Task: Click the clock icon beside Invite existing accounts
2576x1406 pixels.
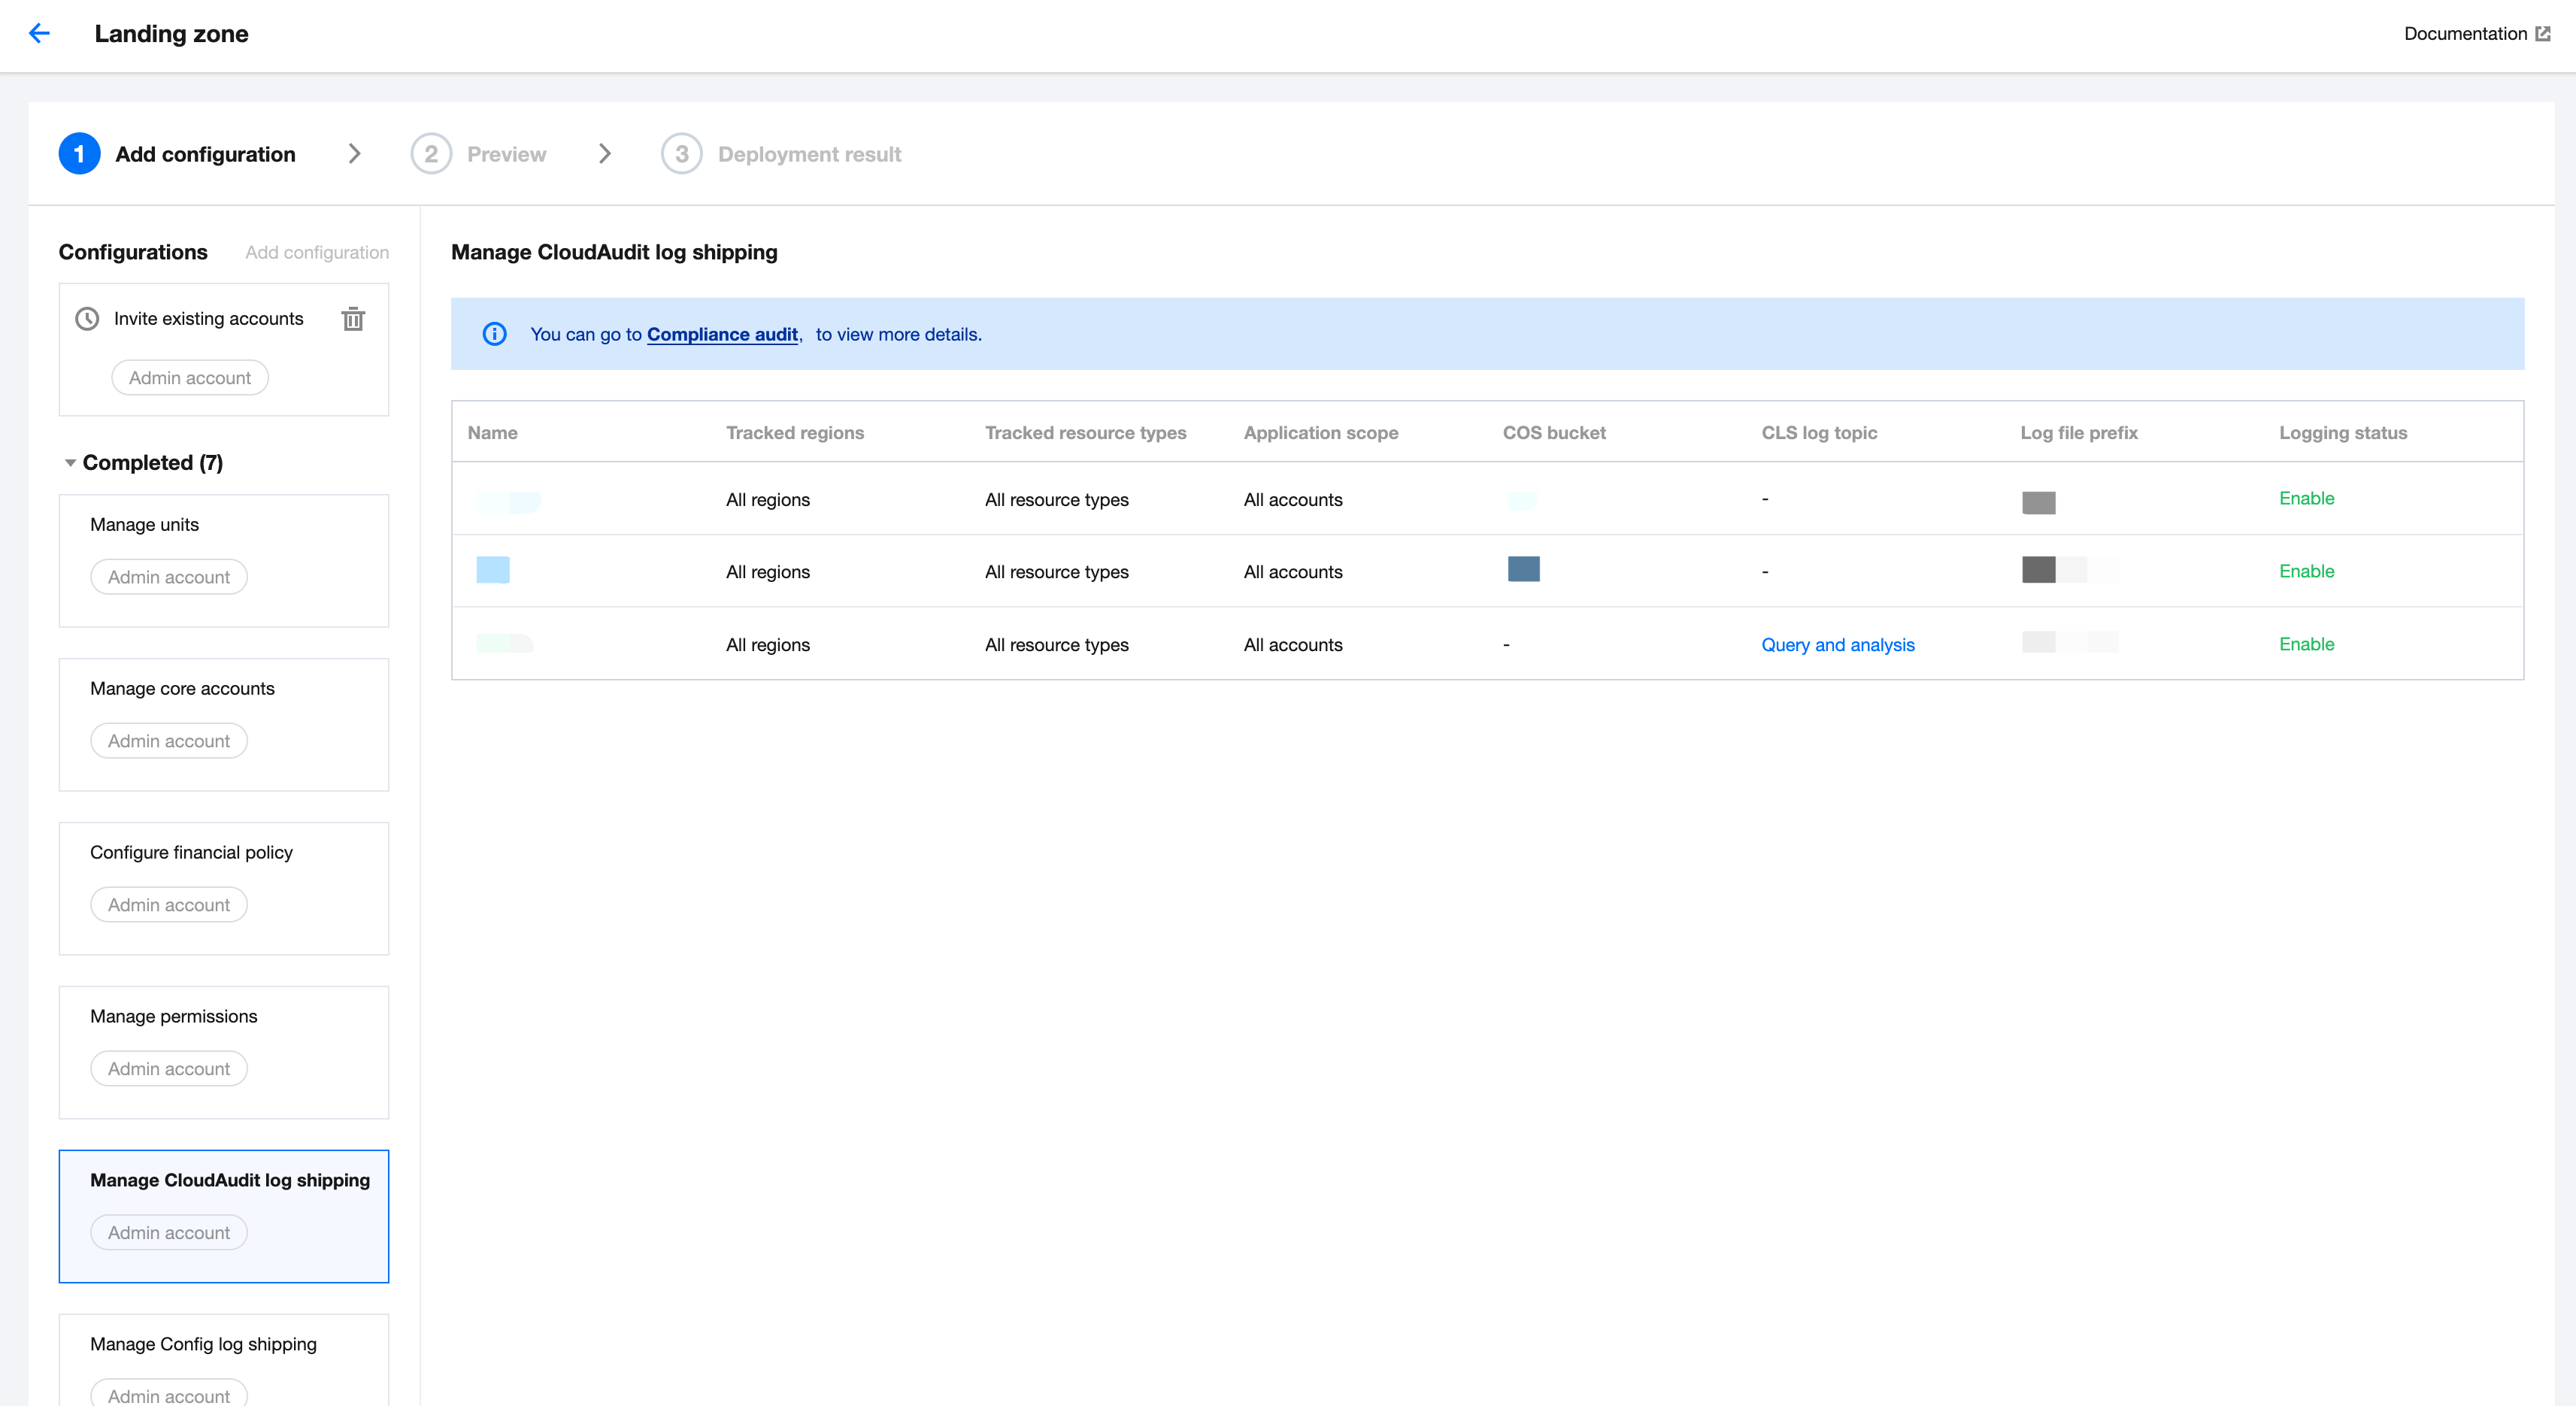Action: [87, 319]
